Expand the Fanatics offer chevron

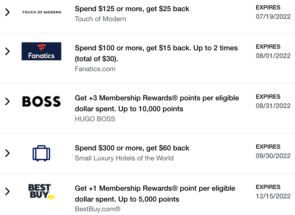point(7,51)
